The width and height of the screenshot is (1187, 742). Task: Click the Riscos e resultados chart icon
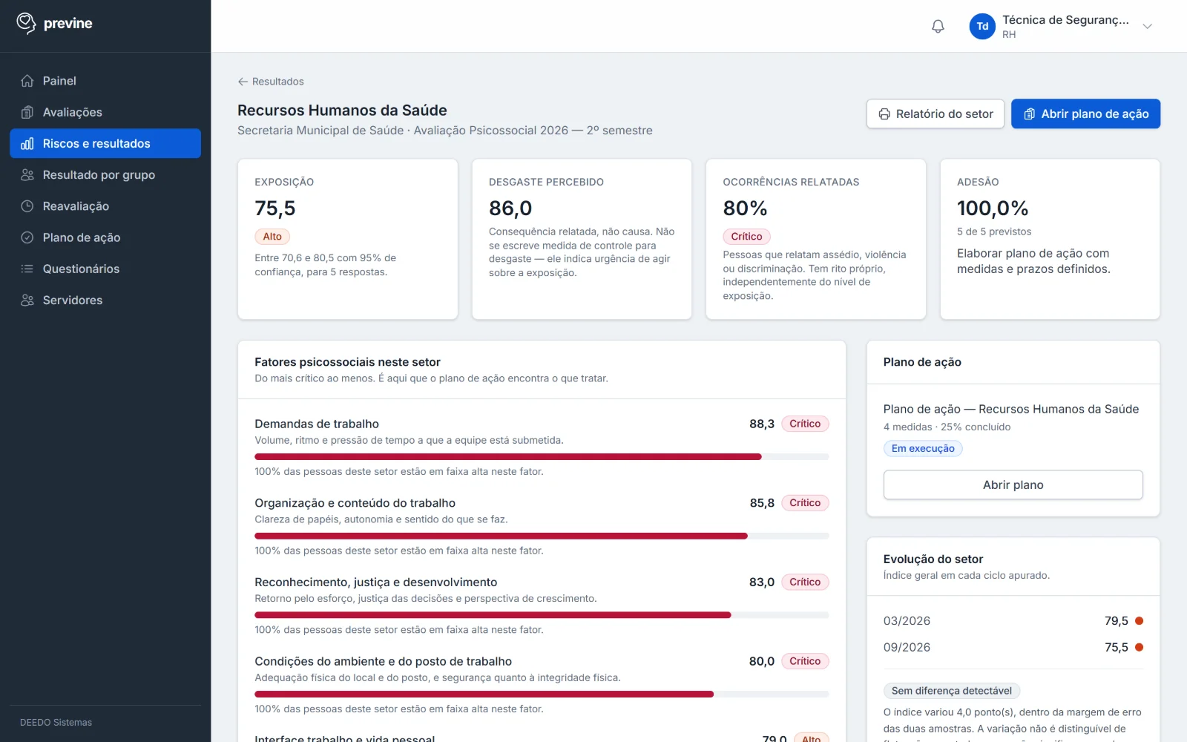(27, 143)
